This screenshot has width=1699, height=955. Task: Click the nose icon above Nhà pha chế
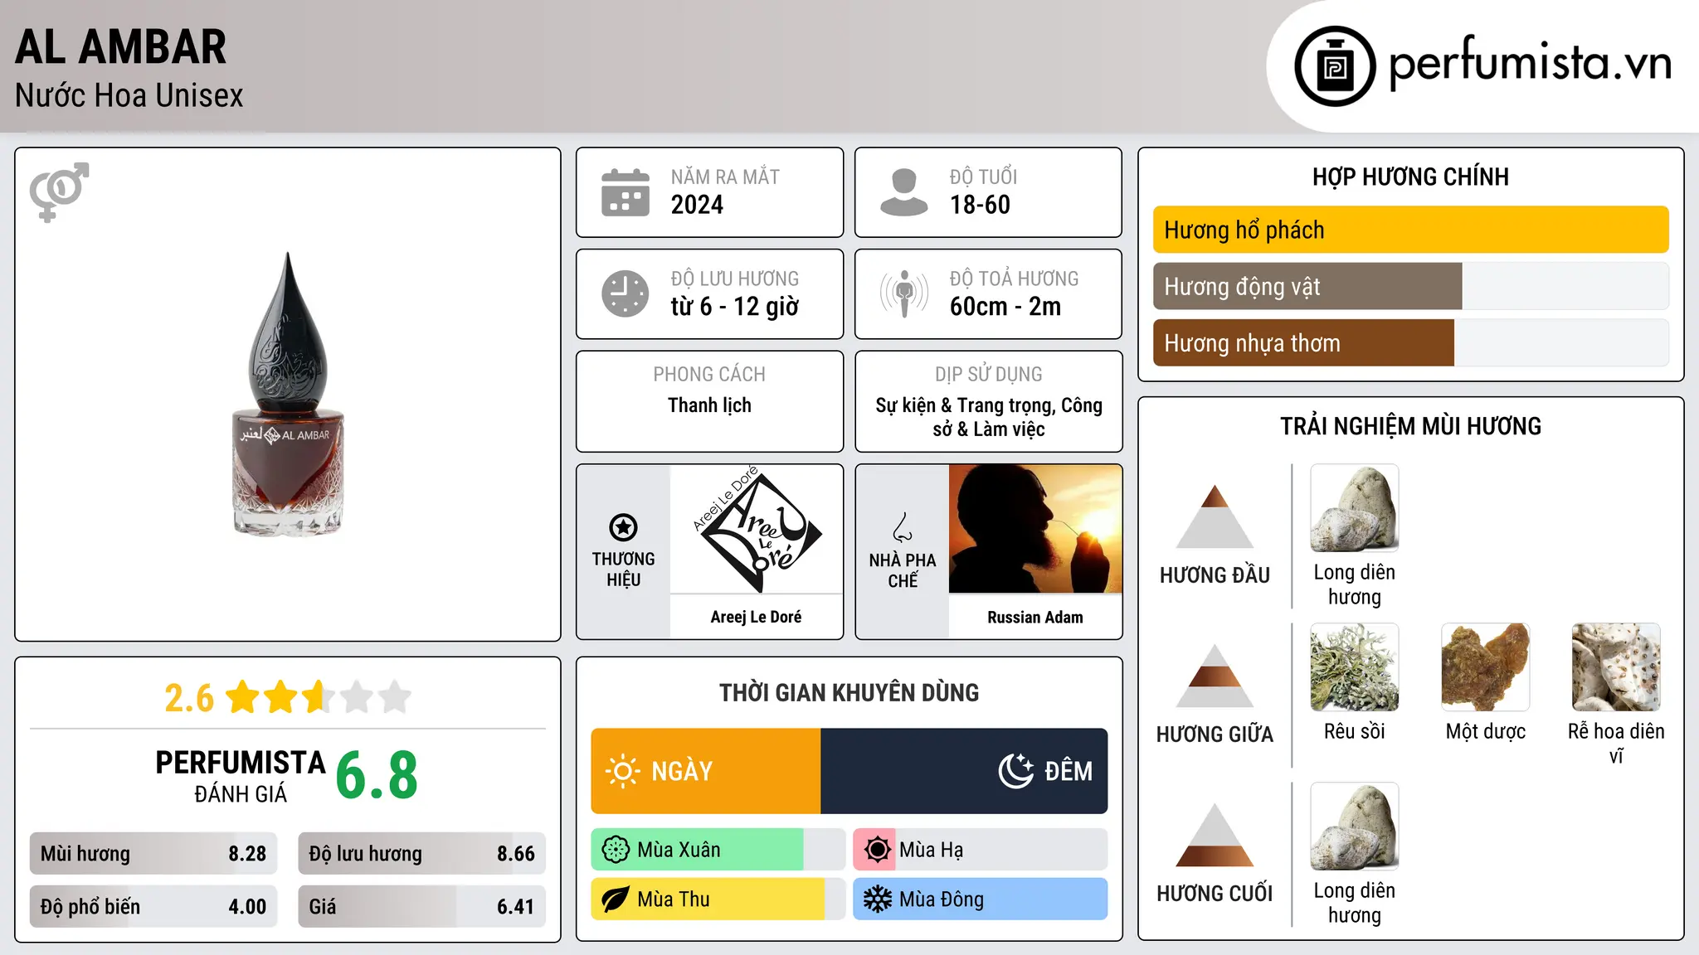pyautogui.click(x=903, y=527)
